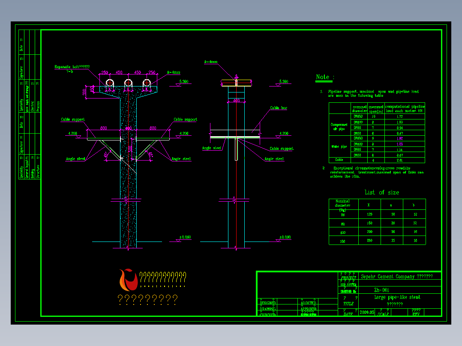Click the 'Note :' heading text
462x346 pixels.
pos(325,77)
